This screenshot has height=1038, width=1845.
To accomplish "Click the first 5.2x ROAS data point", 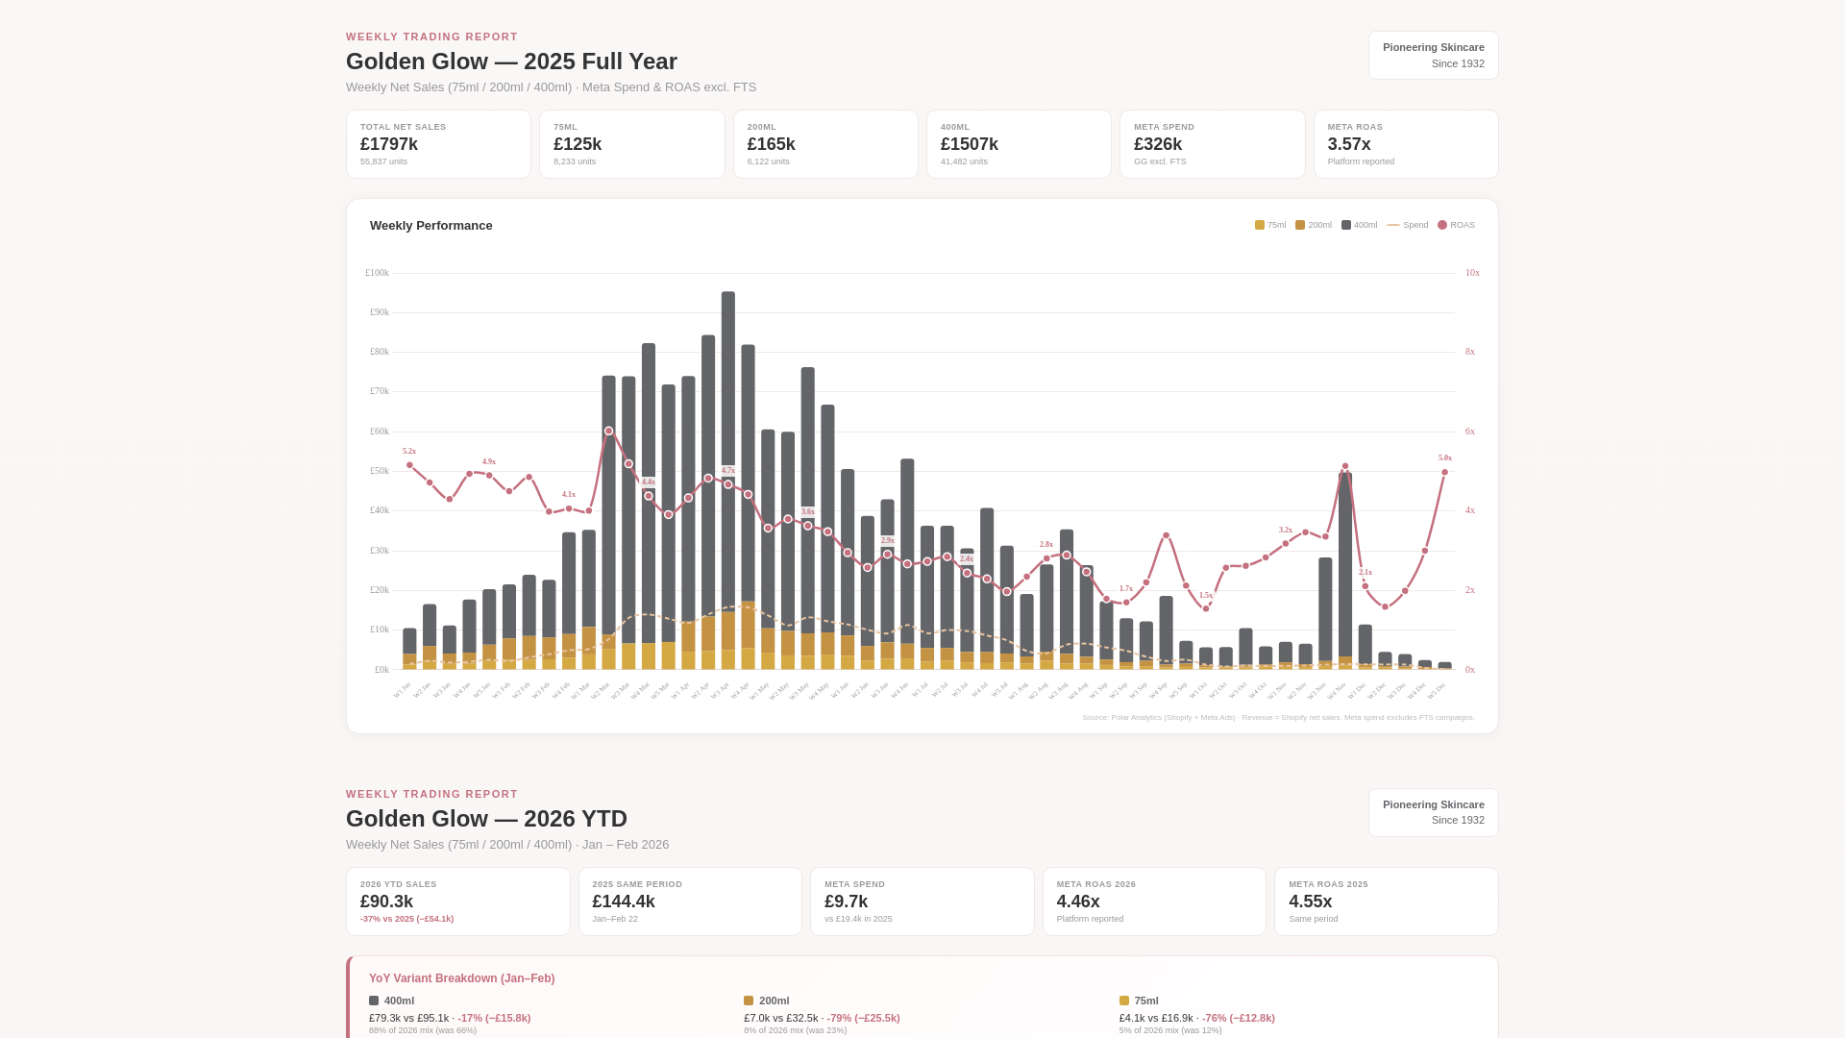I will pos(409,465).
